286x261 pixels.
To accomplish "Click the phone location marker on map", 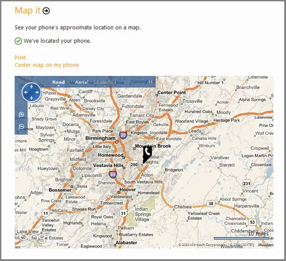I will [x=147, y=154].
